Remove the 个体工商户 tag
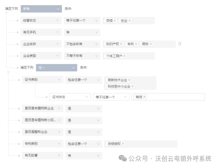This screenshot has width=218, height=167. (124, 56)
